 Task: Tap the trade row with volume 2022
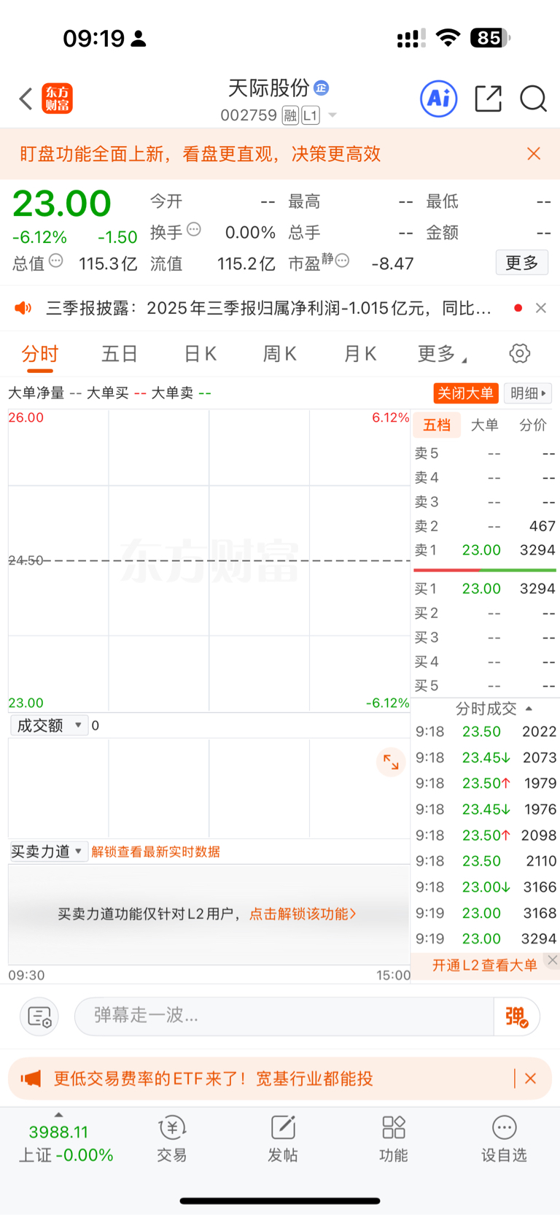[x=486, y=732]
